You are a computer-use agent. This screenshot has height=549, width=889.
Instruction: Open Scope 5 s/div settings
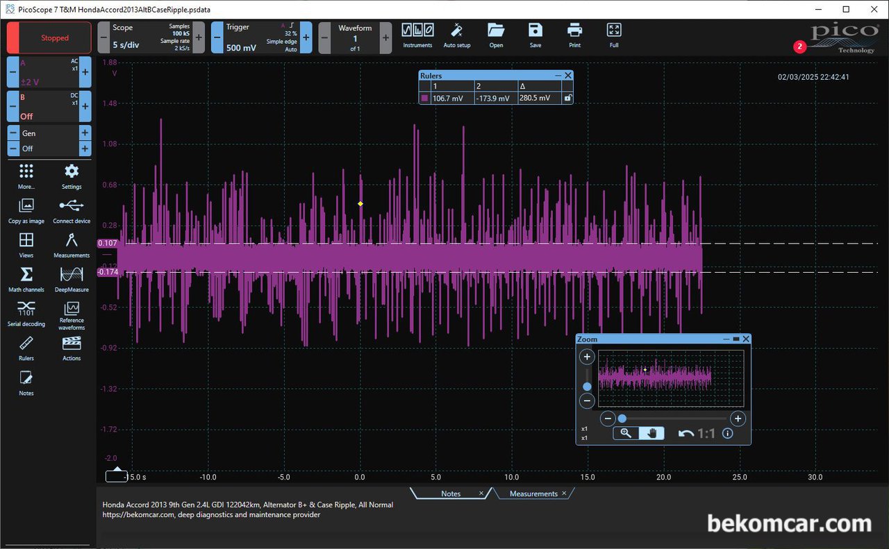coord(151,37)
